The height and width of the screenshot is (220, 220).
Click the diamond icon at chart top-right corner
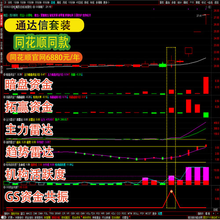tap(206, 7)
